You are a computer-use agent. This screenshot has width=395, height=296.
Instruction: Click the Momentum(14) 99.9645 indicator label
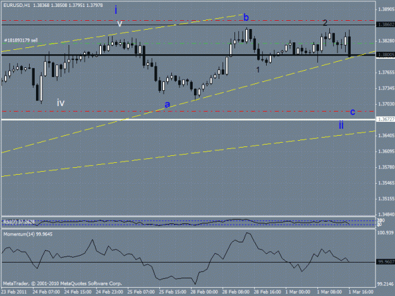[28, 234]
